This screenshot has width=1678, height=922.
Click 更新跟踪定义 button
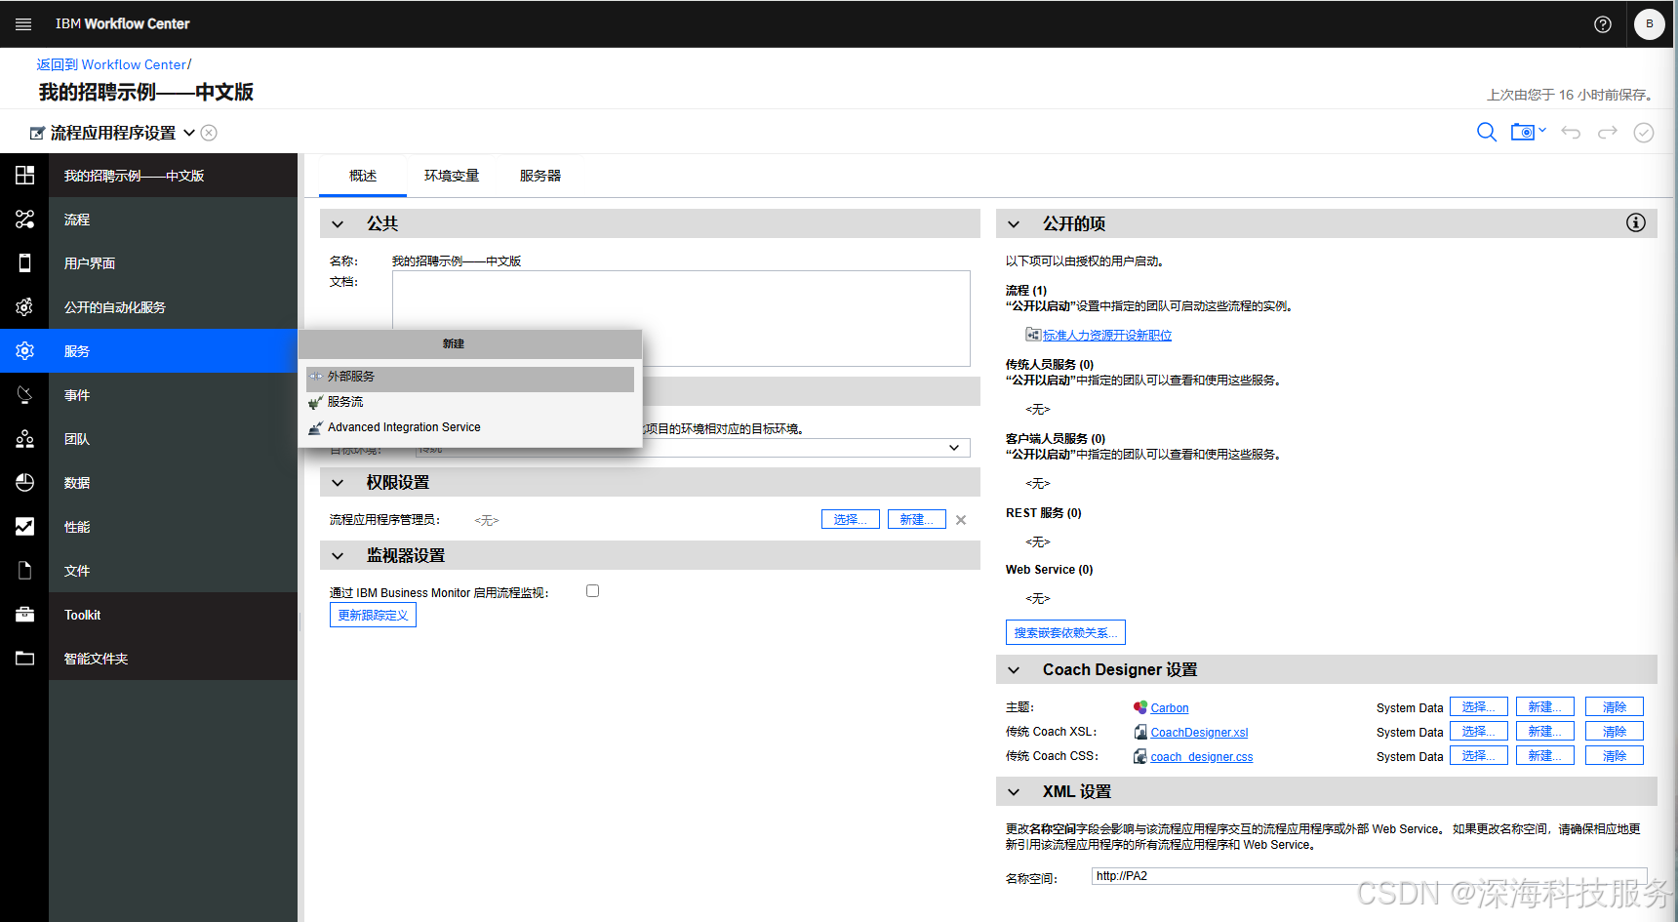pos(373,615)
